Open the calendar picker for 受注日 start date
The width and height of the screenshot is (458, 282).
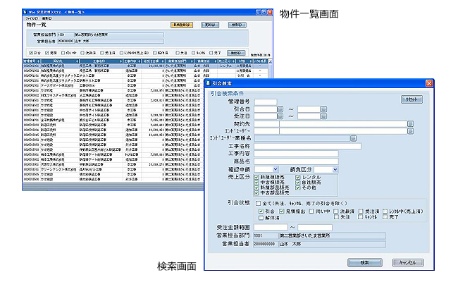pos(280,116)
